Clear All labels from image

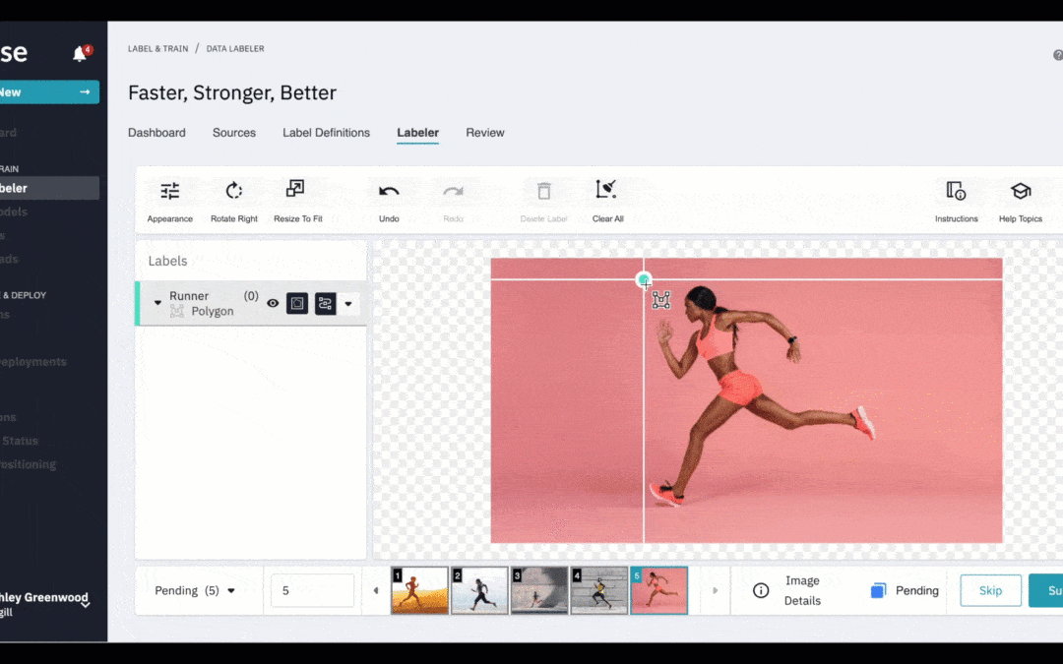point(607,201)
